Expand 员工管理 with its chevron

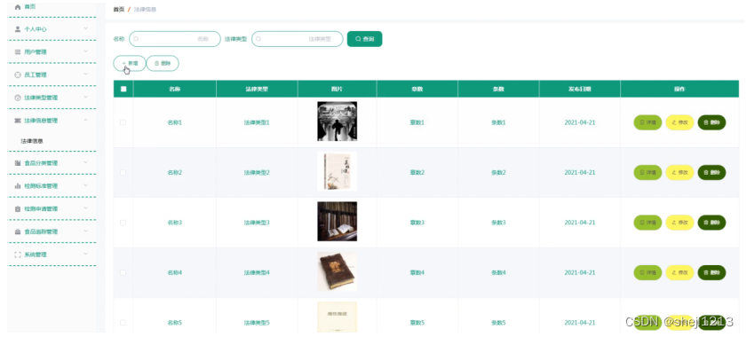86,74
